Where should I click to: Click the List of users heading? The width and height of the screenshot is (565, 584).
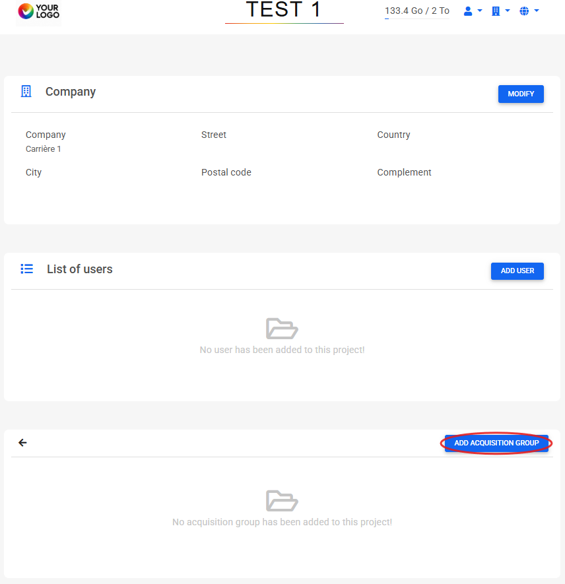pyautogui.click(x=79, y=269)
